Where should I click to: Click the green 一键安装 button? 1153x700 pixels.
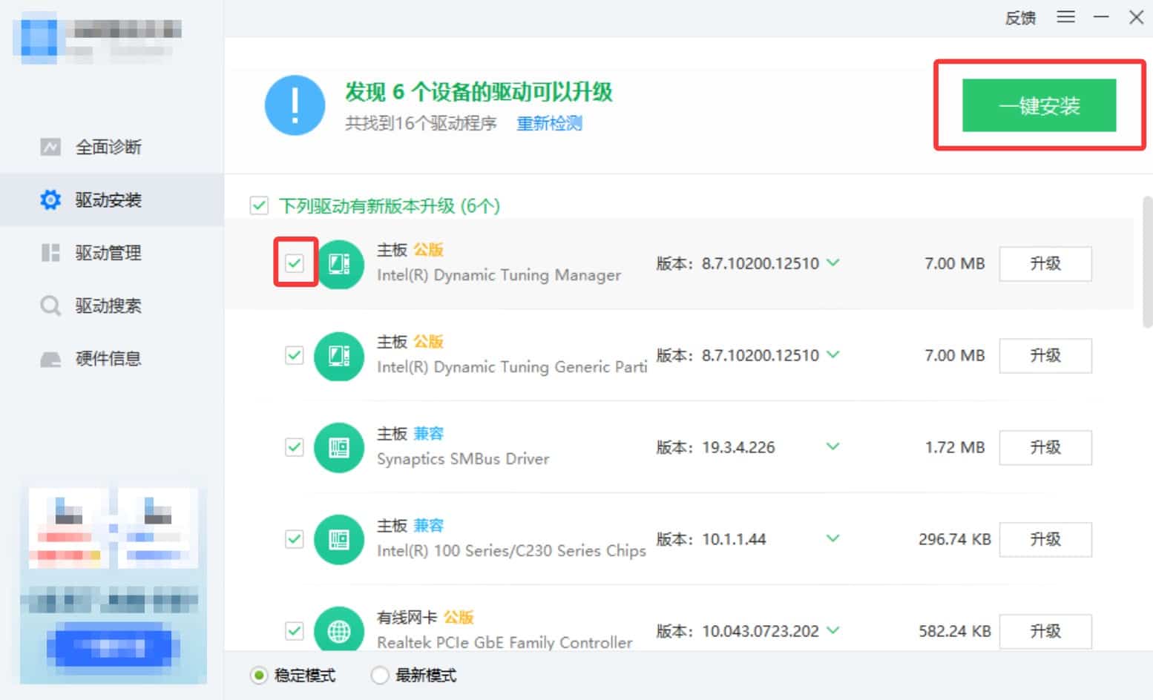(x=1039, y=105)
